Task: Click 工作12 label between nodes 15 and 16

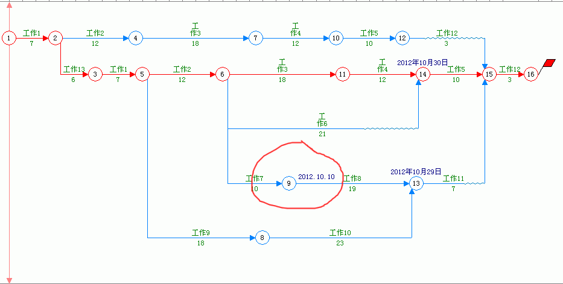Action: [x=510, y=69]
